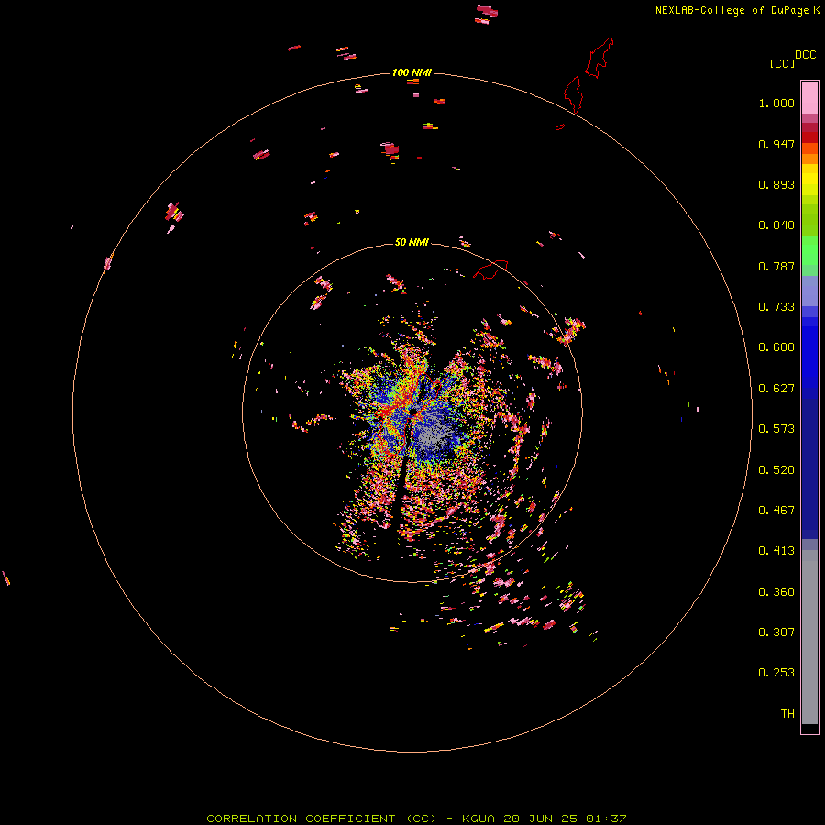The height and width of the screenshot is (825, 825).
Task: Select the 0.467 legend value
Action: click(x=776, y=511)
